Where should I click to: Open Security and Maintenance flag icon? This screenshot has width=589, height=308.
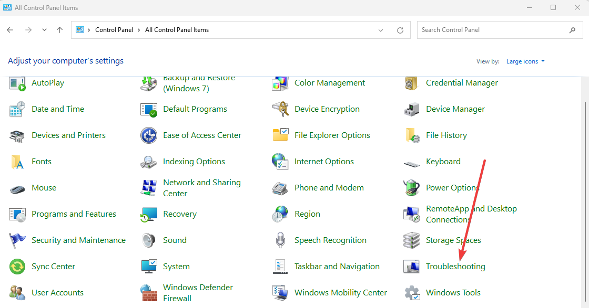(x=17, y=240)
